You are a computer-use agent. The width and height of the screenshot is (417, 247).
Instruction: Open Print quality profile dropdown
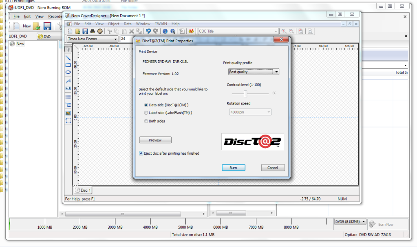(x=254, y=72)
